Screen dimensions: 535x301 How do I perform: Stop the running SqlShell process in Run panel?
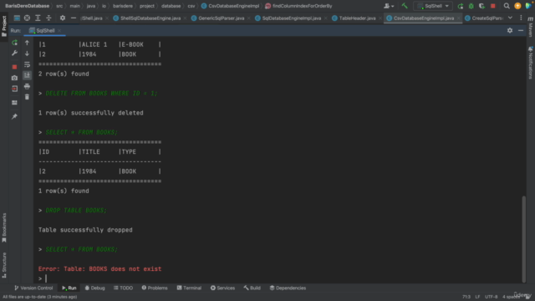(x=14, y=67)
